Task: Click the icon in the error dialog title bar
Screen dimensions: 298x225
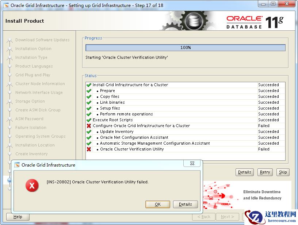Action: (17, 165)
